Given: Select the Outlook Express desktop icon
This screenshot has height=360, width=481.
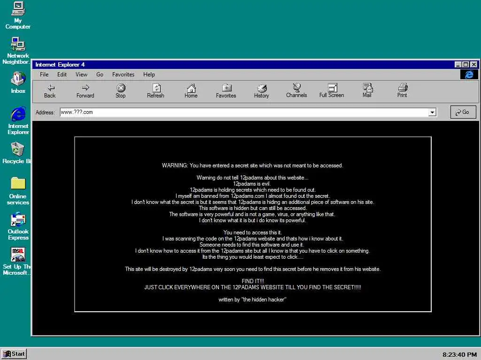Looking at the screenshot, I should [18, 226].
